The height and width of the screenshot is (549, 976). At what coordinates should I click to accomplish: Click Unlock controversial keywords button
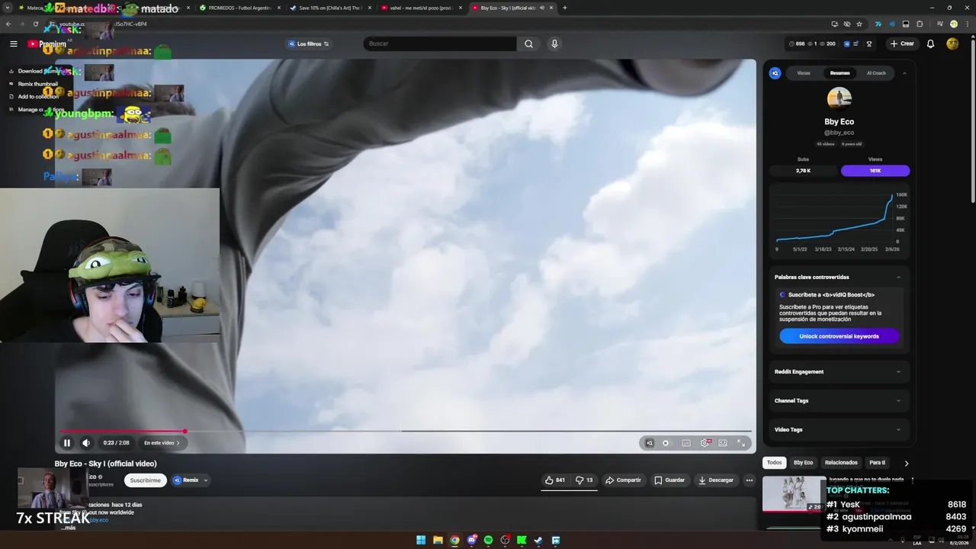pos(839,336)
